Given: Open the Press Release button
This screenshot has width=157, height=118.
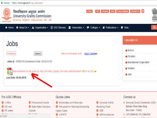Looking at the screenshot, I should tap(123, 11).
